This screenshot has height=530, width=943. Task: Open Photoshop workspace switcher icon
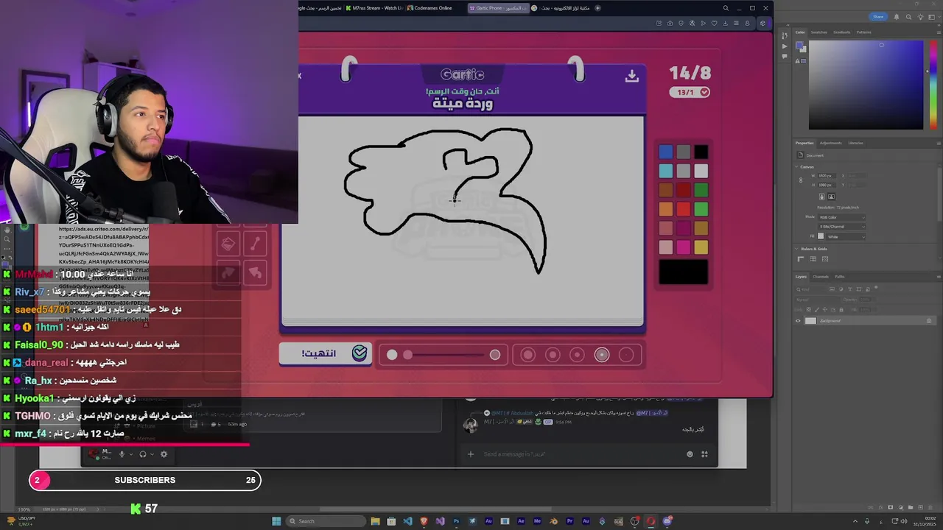click(x=932, y=17)
